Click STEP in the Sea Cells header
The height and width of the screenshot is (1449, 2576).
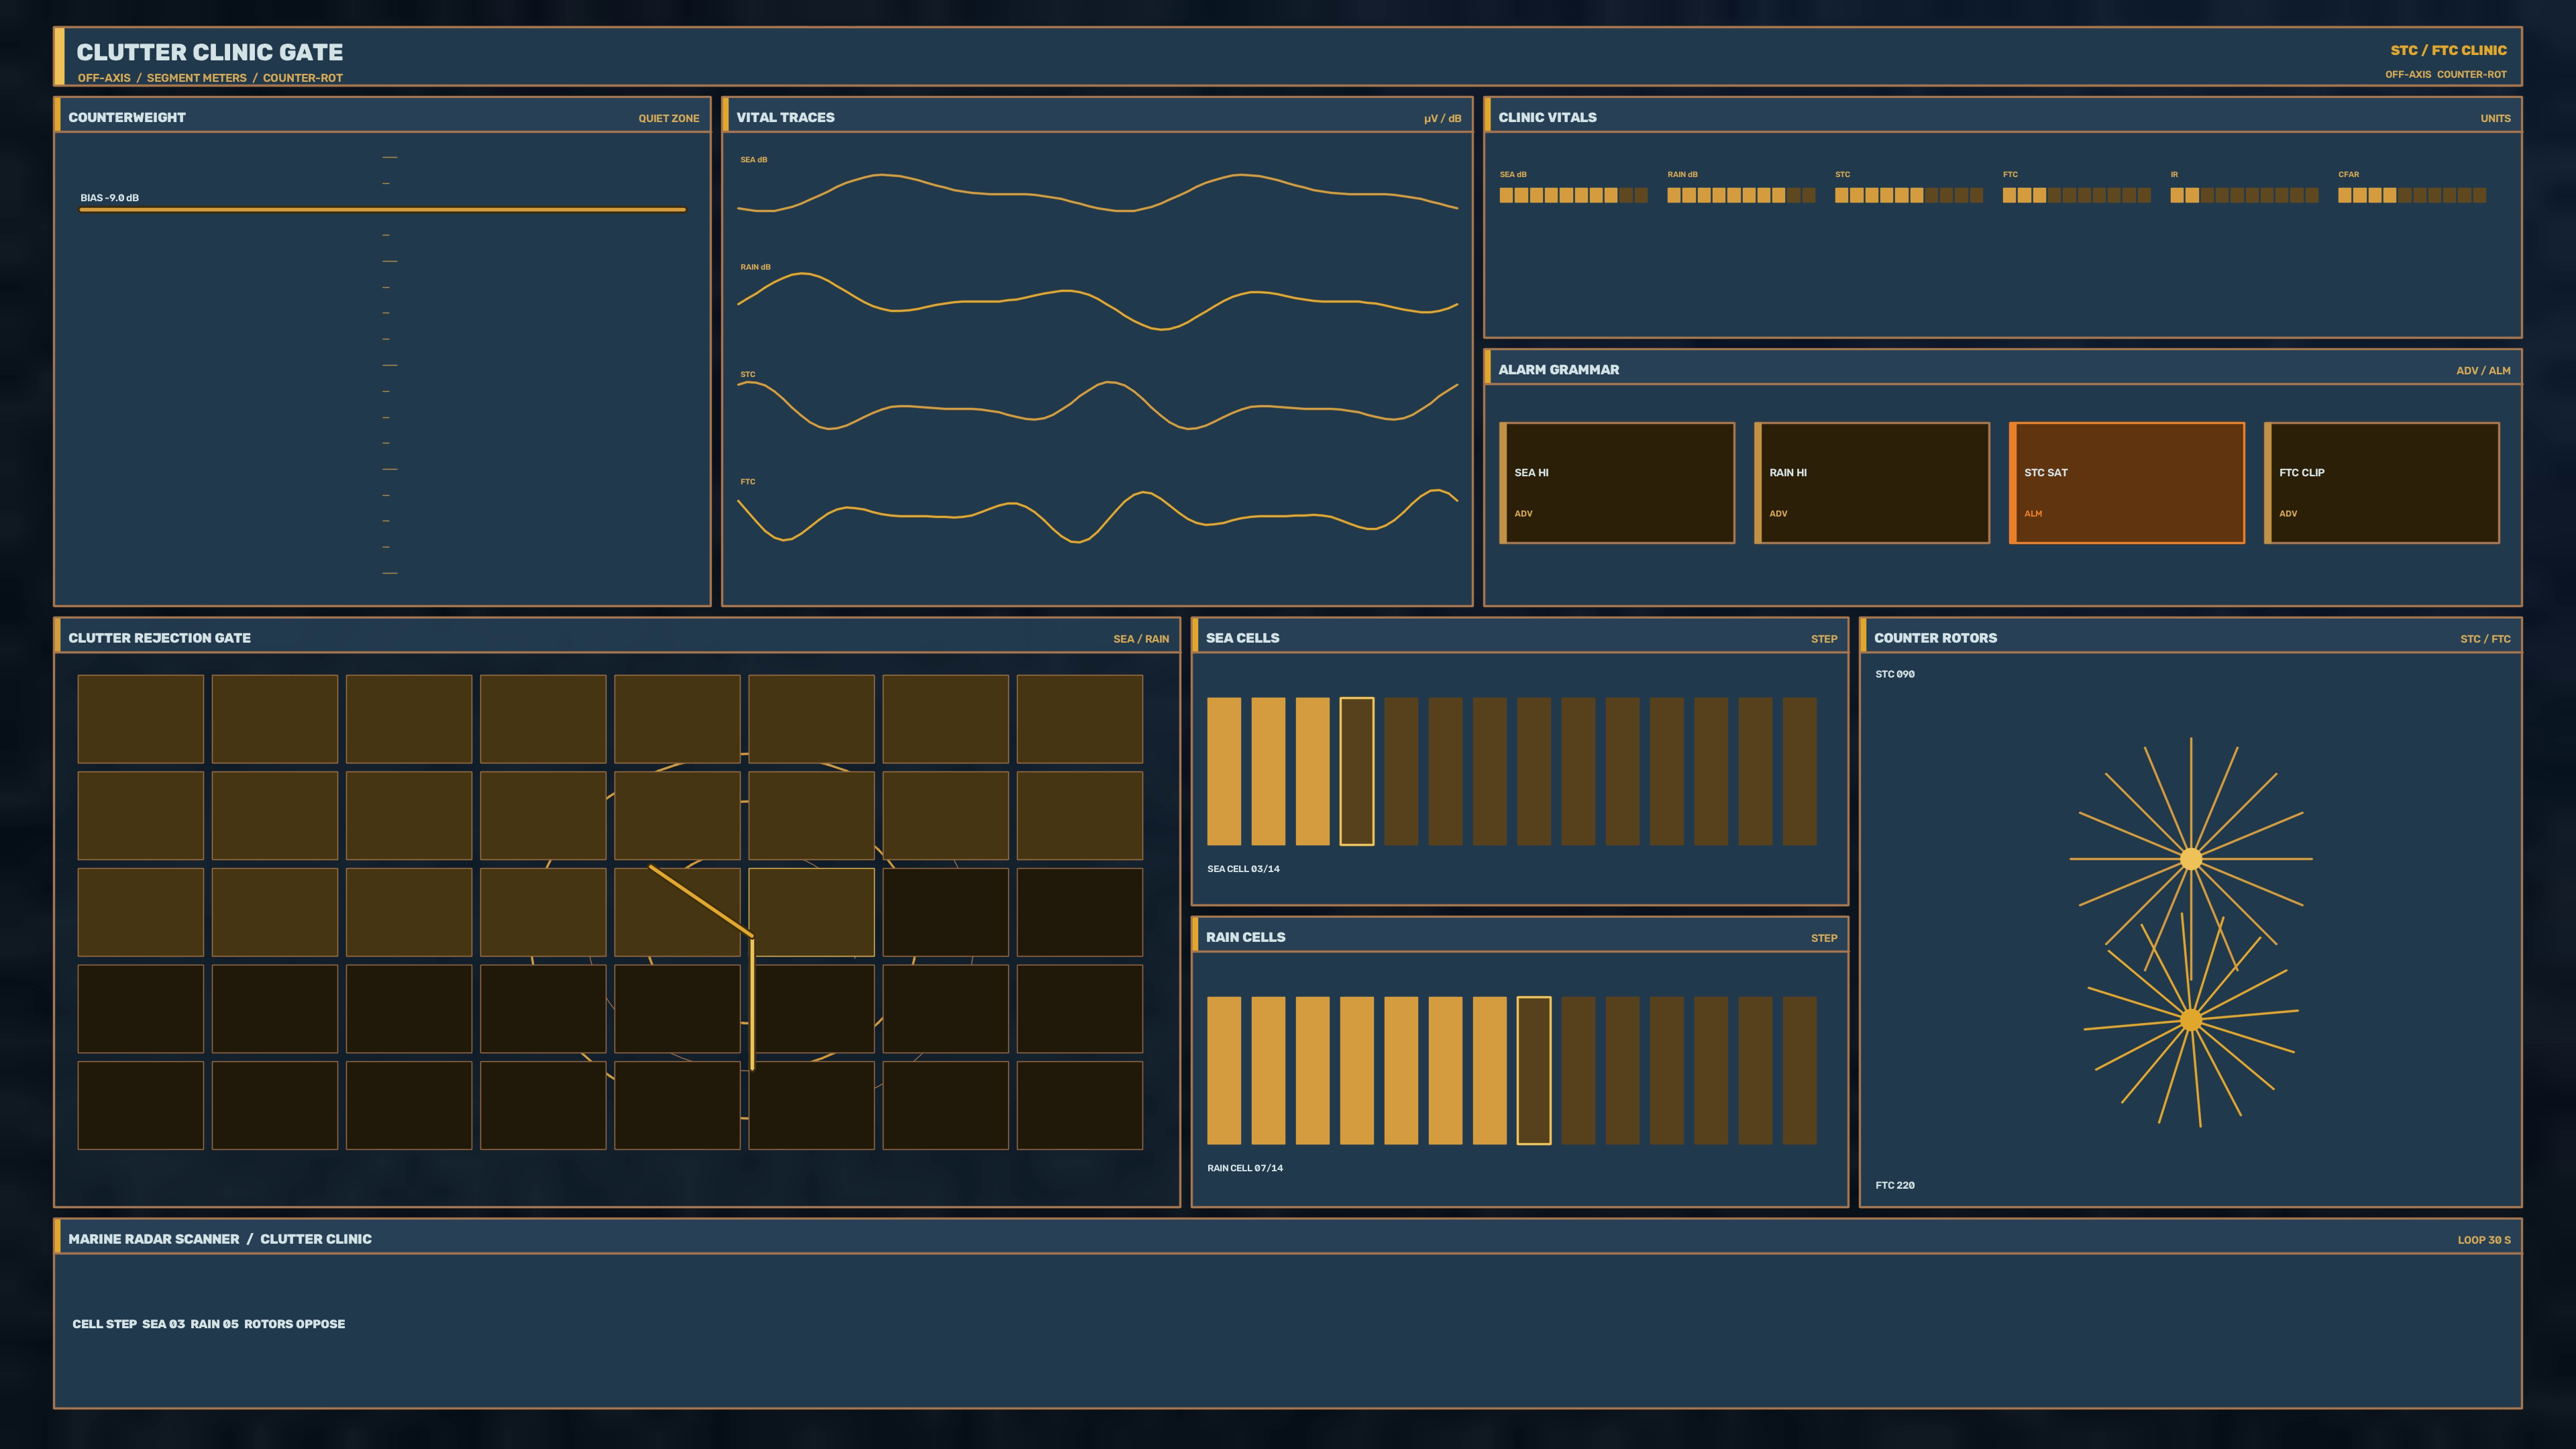coord(1824,638)
